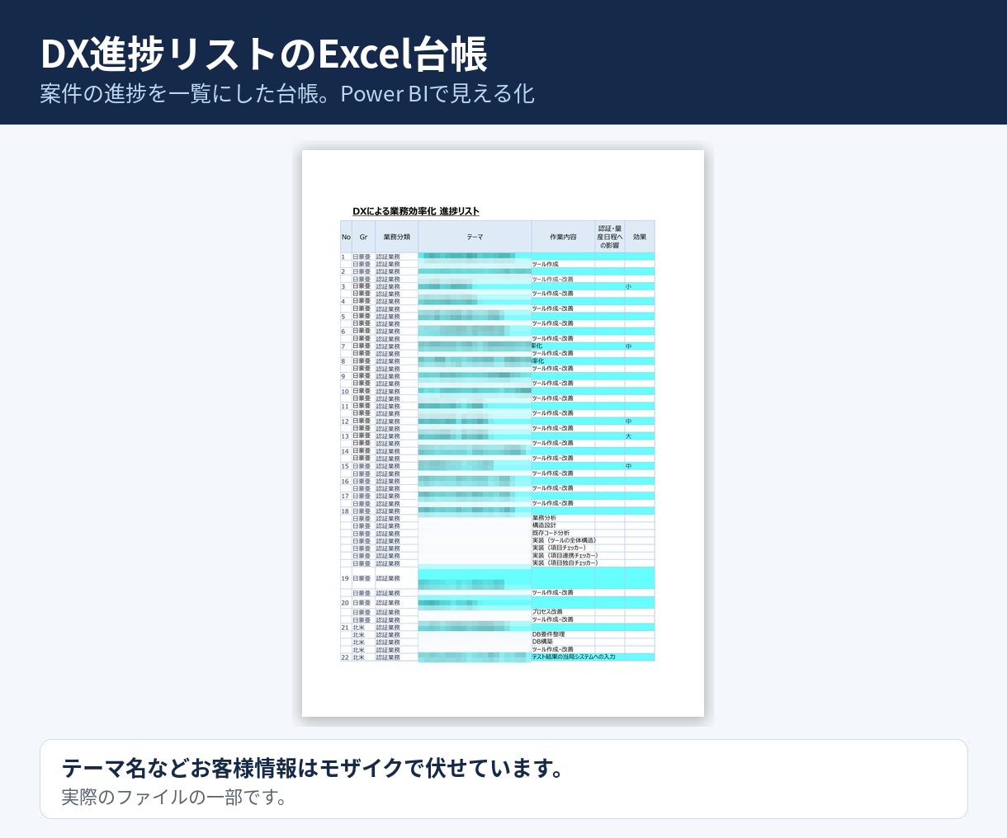
Task: Select the テーマ column header
Action: click(475, 237)
